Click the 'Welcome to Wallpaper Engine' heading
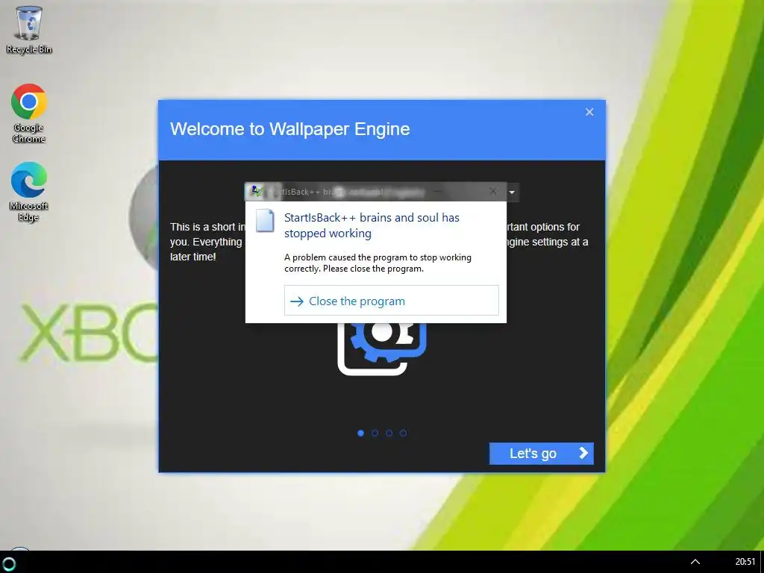 coord(290,129)
